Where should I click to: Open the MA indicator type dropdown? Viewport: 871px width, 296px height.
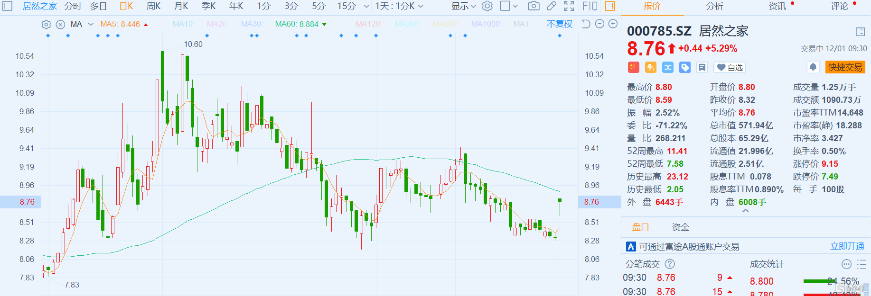click(x=91, y=24)
